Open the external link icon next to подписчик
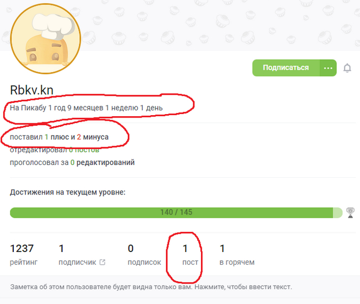The height and width of the screenshot is (304, 360). point(102,262)
